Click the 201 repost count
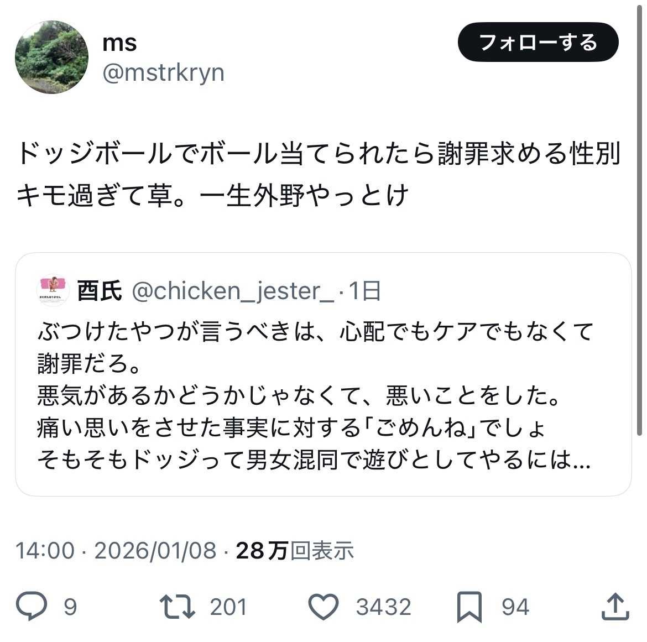647x642 pixels. (x=228, y=607)
